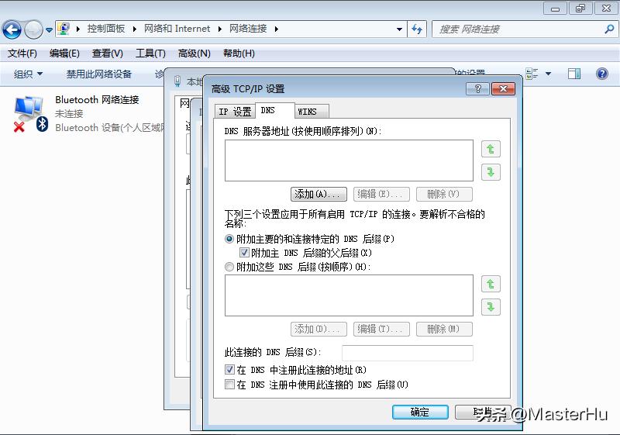The image size is (620, 435).
Task: Select the Bluetooth 网络连接 name text
Action: [x=98, y=100]
